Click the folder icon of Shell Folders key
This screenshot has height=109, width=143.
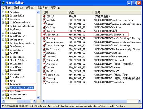pos(7,60)
